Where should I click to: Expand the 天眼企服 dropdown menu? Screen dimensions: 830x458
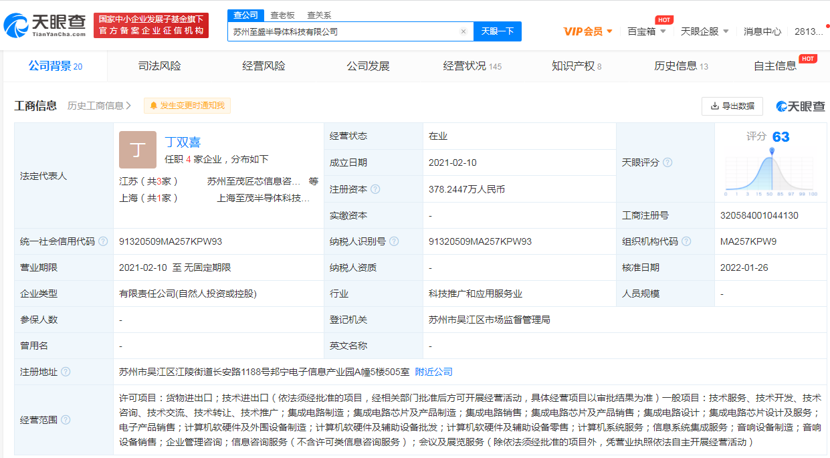pos(704,31)
